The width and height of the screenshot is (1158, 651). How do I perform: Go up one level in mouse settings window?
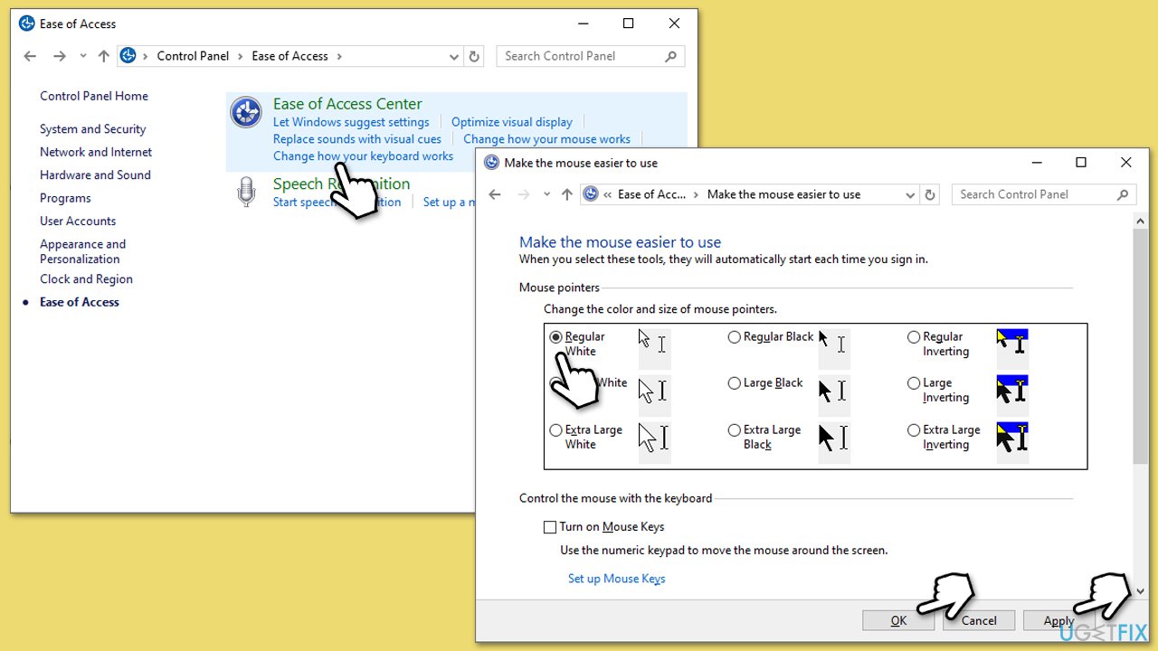[566, 194]
